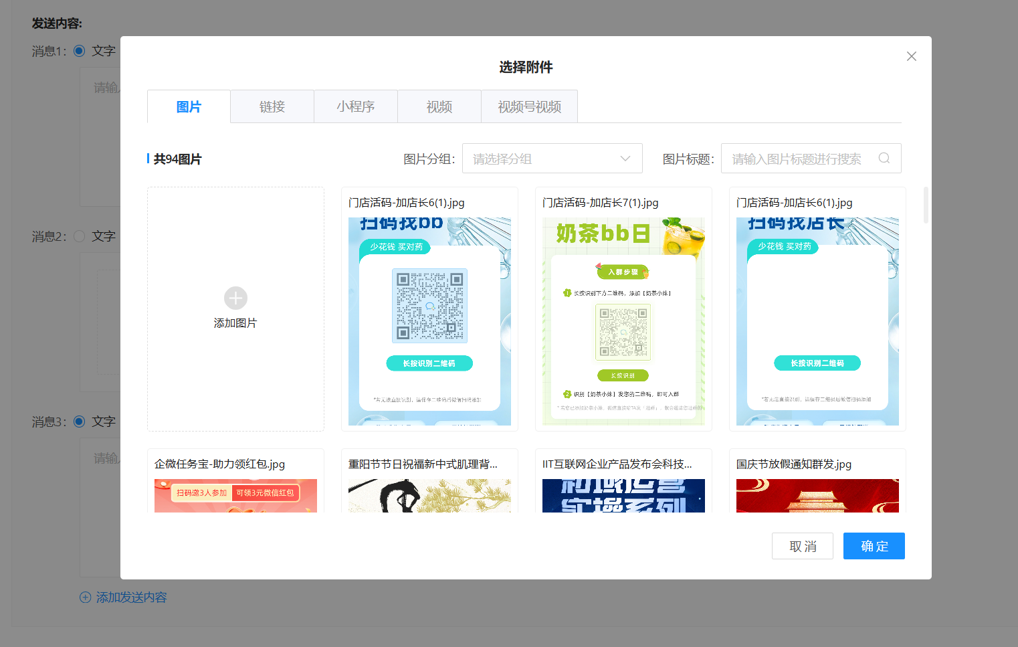The image size is (1018, 647).
Task: Select the 扫码找店长 thumbnail without QR code
Action: [817, 321]
